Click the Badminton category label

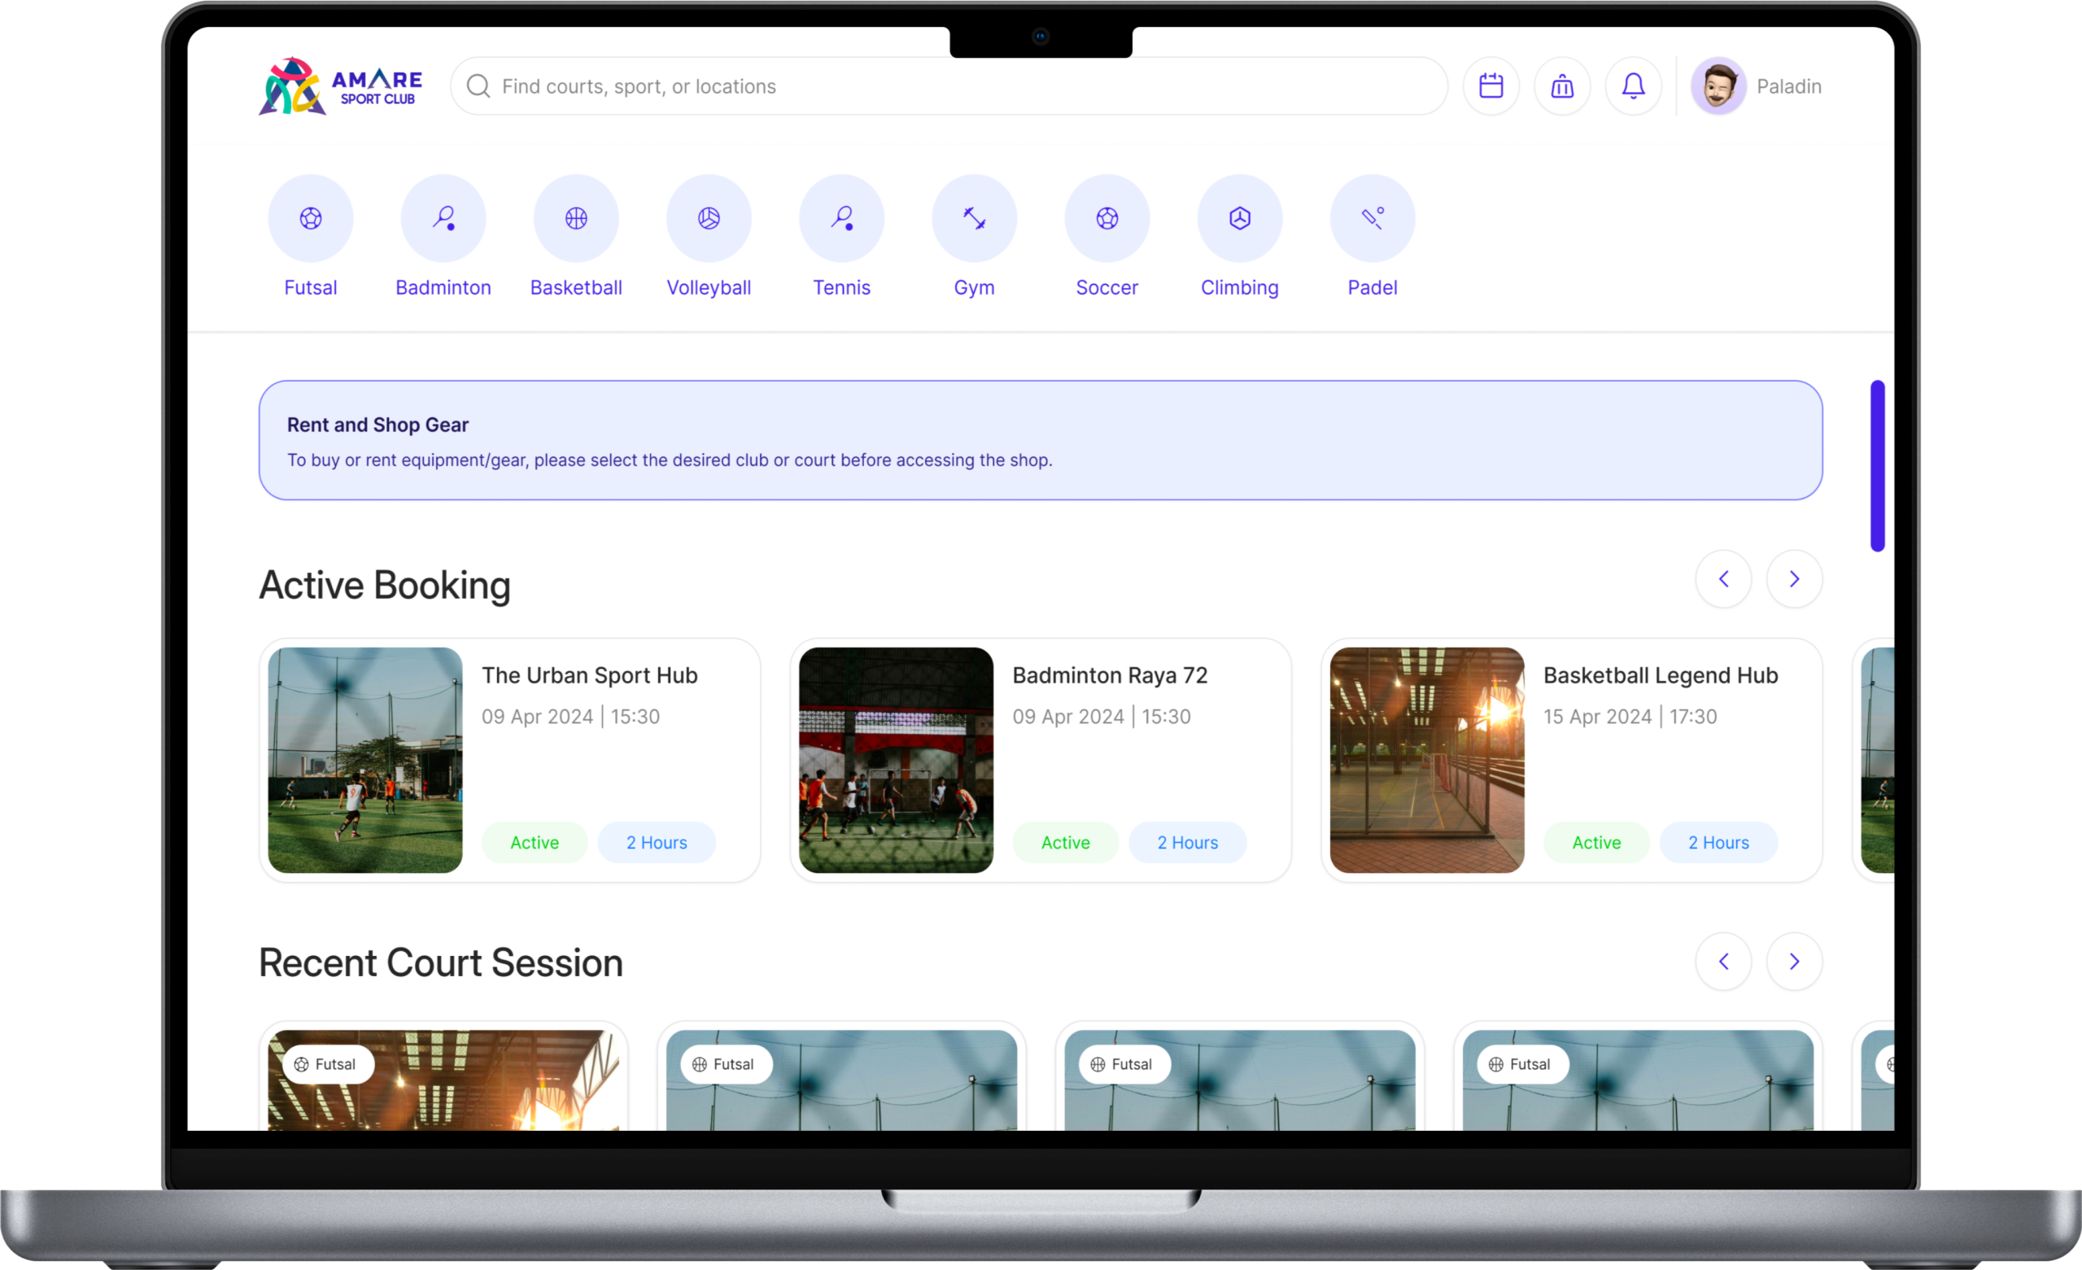[x=443, y=287]
